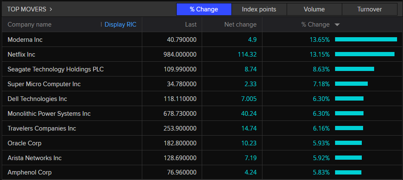
Task: Select Monolithic Power Systems Inc
Action: (49, 114)
